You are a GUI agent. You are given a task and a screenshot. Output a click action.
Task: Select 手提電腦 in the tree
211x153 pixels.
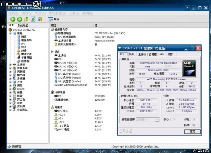pyautogui.click(x=26, y=58)
